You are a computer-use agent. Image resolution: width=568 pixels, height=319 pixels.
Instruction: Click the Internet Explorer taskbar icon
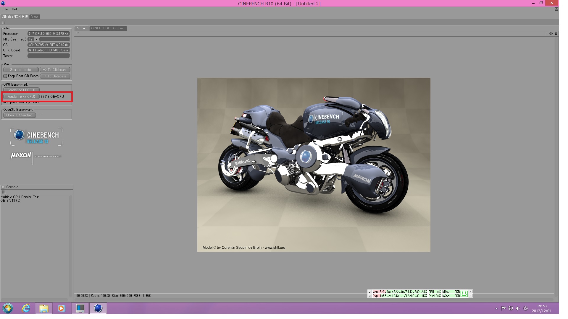26,308
